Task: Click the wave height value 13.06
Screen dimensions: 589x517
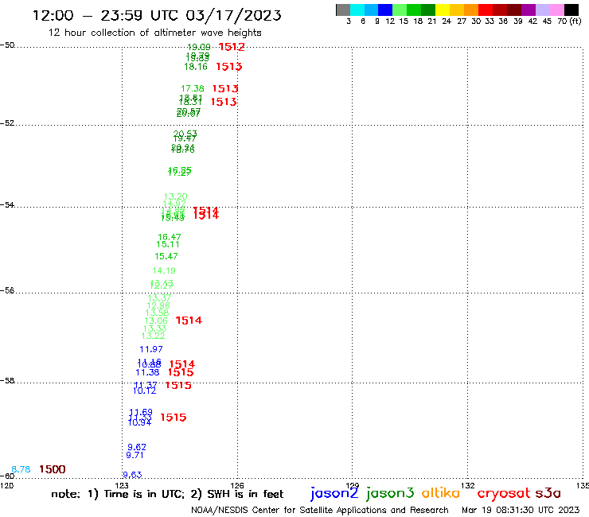Action: pos(156,321)
